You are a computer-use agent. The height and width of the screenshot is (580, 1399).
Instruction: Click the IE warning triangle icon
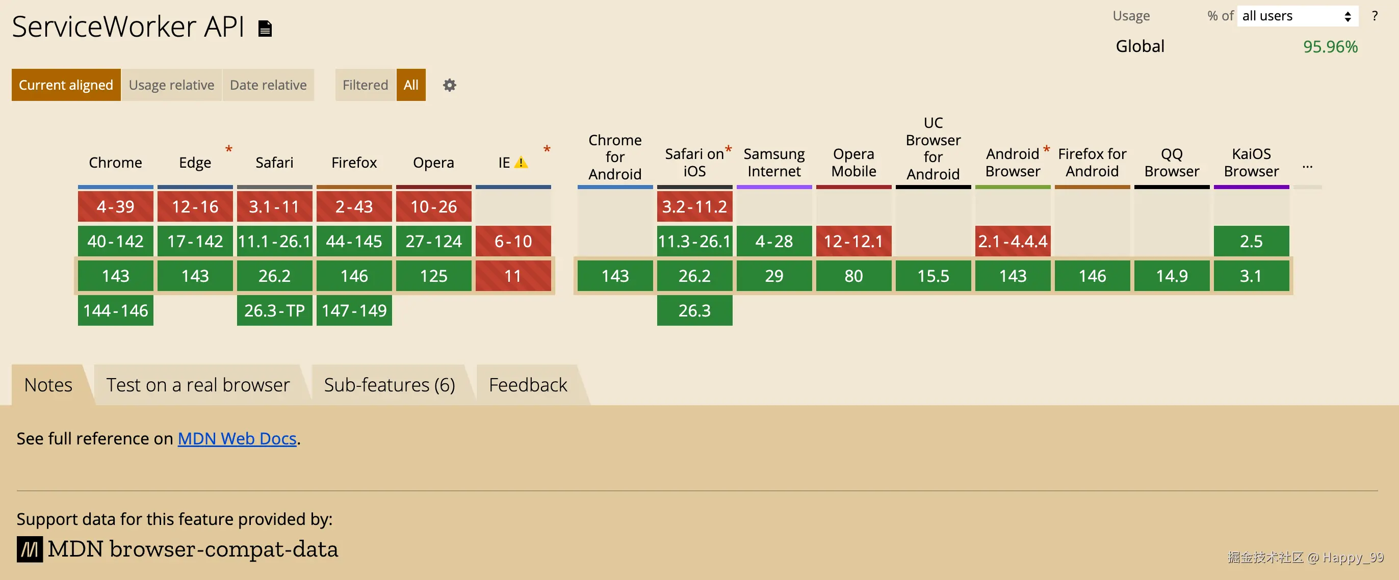pyautogui.click(x=520, y=163)
